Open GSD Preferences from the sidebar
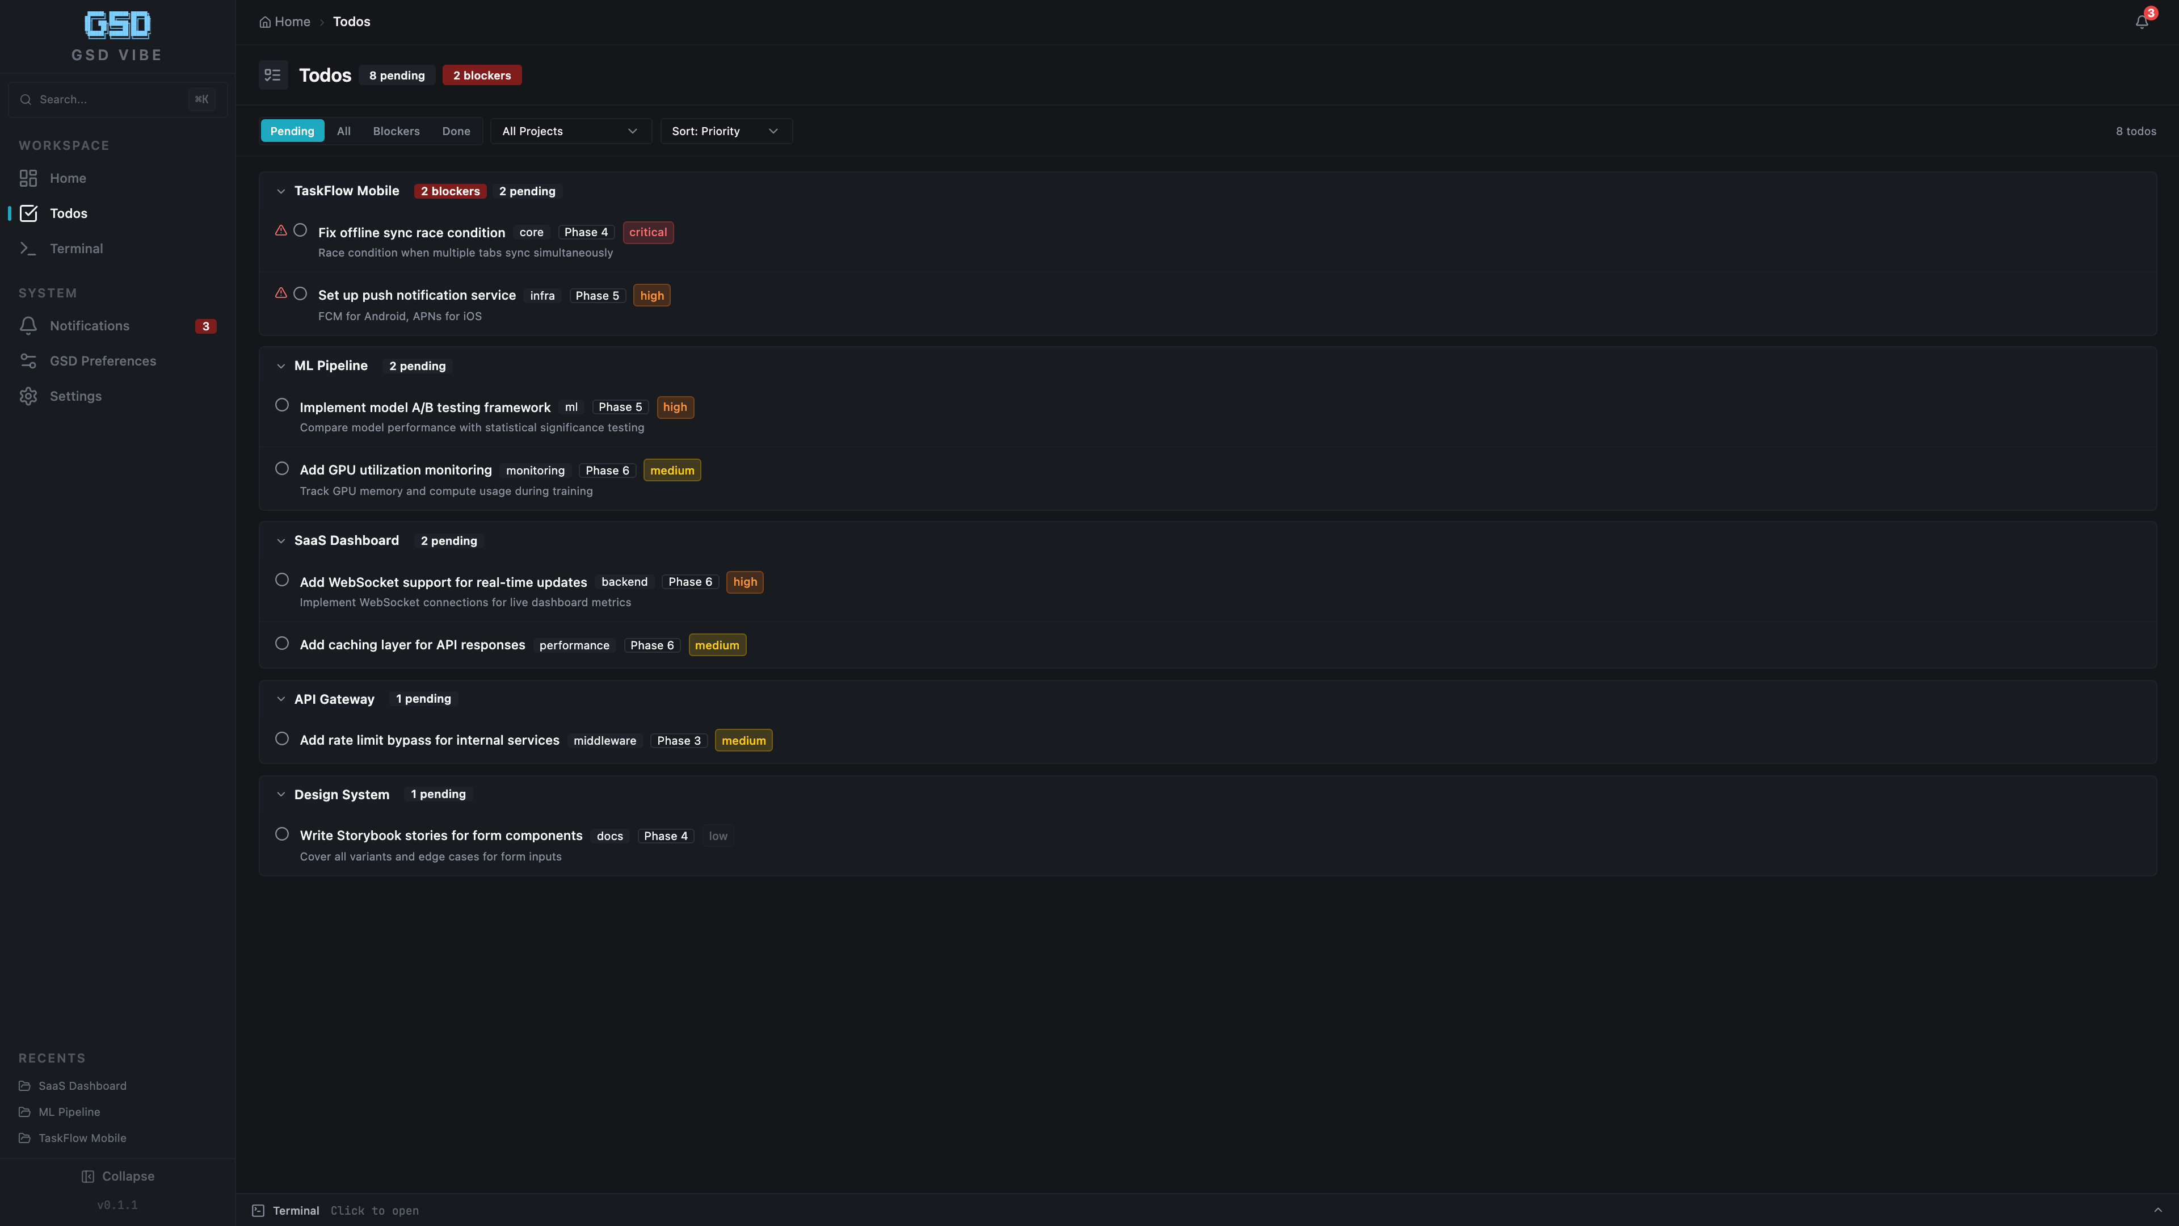Image resolution: width=2179 pixels, height=1226 pixels. point(102,360)
